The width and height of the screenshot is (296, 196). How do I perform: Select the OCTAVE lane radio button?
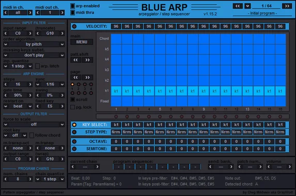click(74, 141)
